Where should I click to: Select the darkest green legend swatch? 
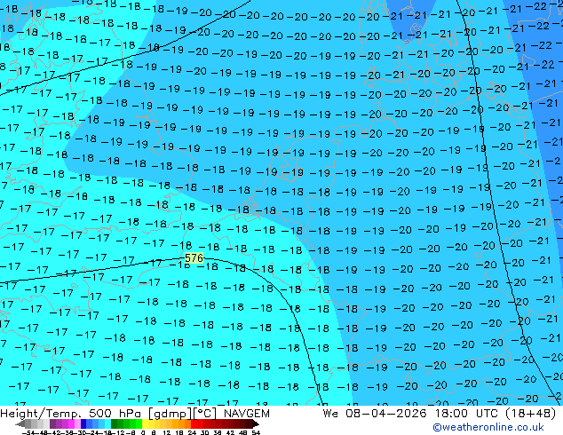click(x=114, y=423)
